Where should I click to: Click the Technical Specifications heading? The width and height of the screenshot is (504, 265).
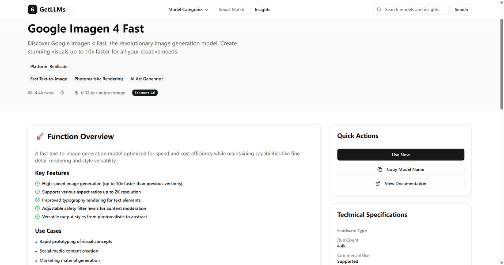pos(372,215)
